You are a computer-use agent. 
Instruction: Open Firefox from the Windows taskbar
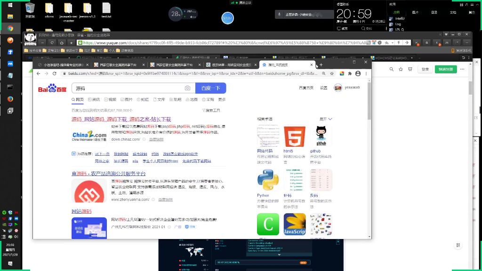(x=10, y=99)
